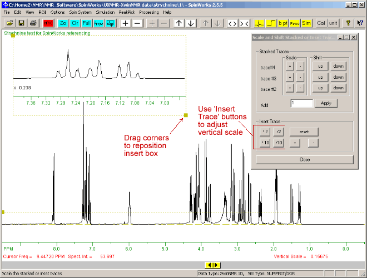
Task: Click the Cursor Freq readout 9.44720 PPM
Action: point(51,256)
